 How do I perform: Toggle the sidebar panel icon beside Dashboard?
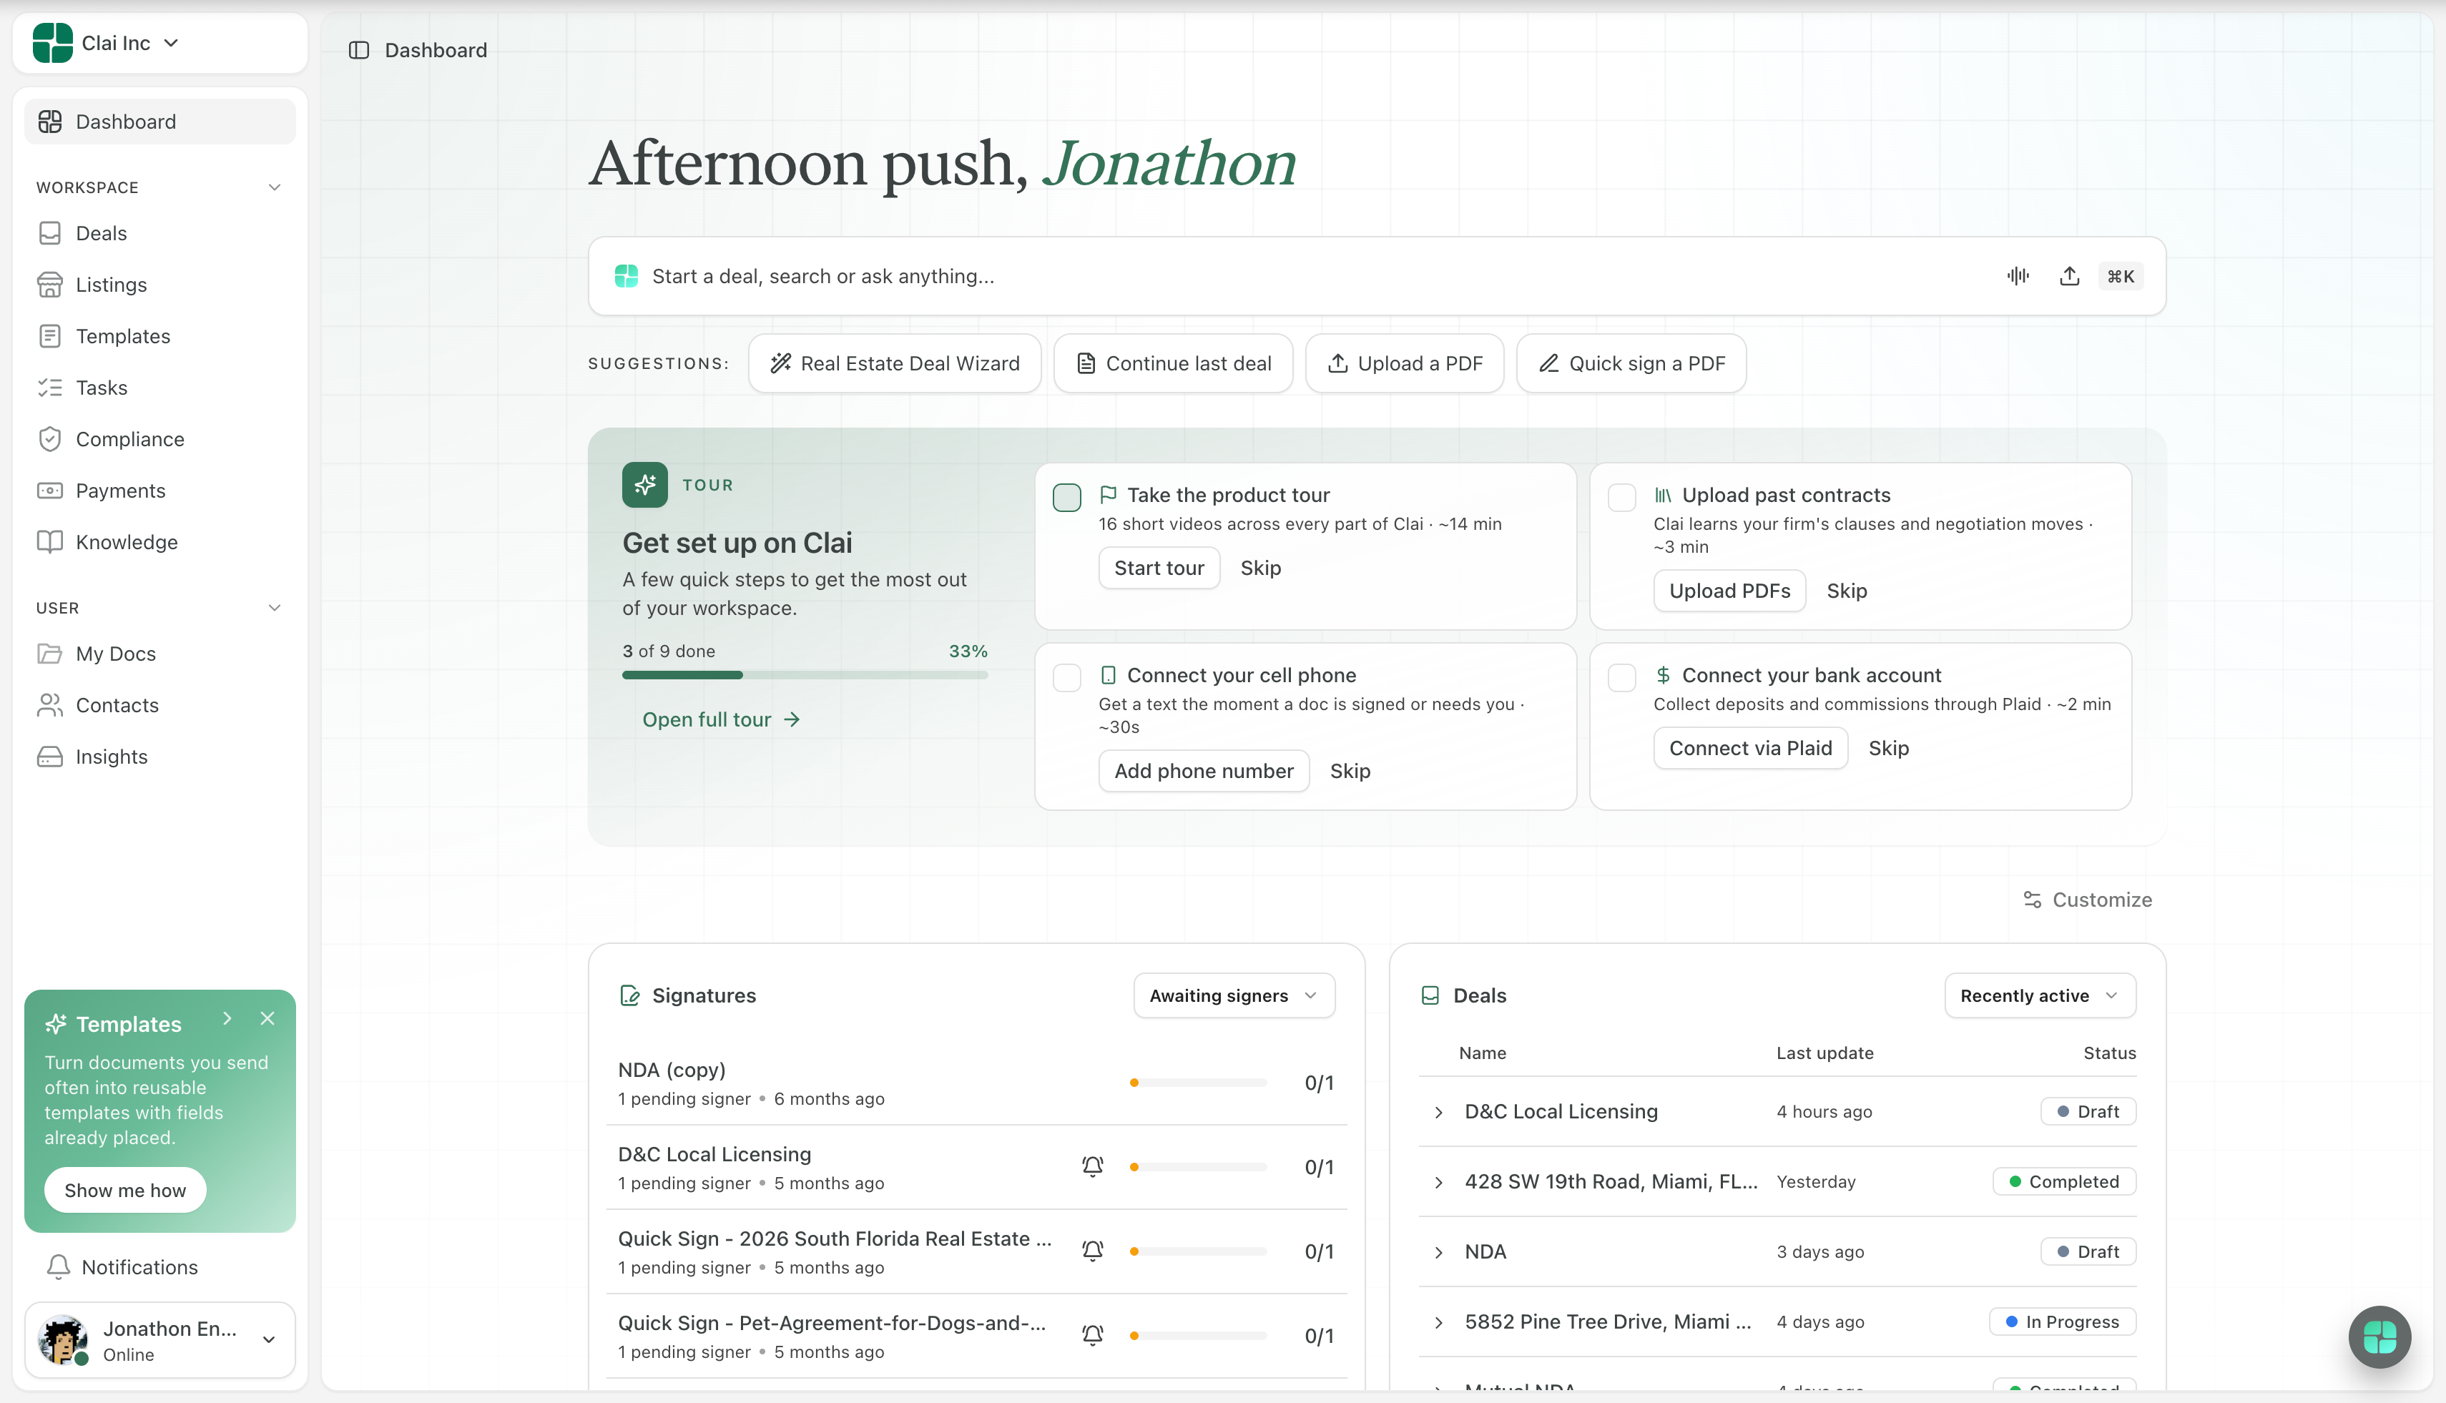[358, 50]
